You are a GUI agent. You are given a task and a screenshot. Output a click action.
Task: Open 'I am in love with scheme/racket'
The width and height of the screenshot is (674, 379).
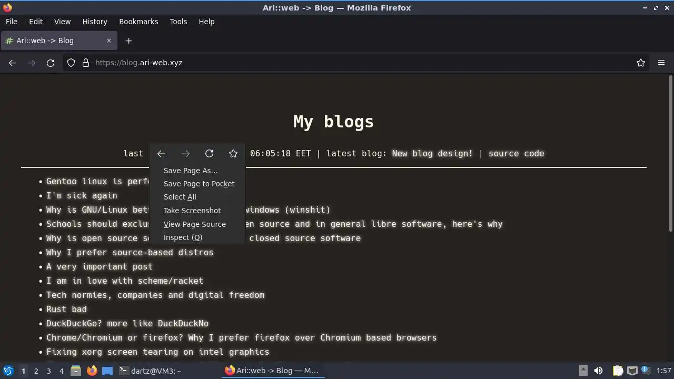124,281
